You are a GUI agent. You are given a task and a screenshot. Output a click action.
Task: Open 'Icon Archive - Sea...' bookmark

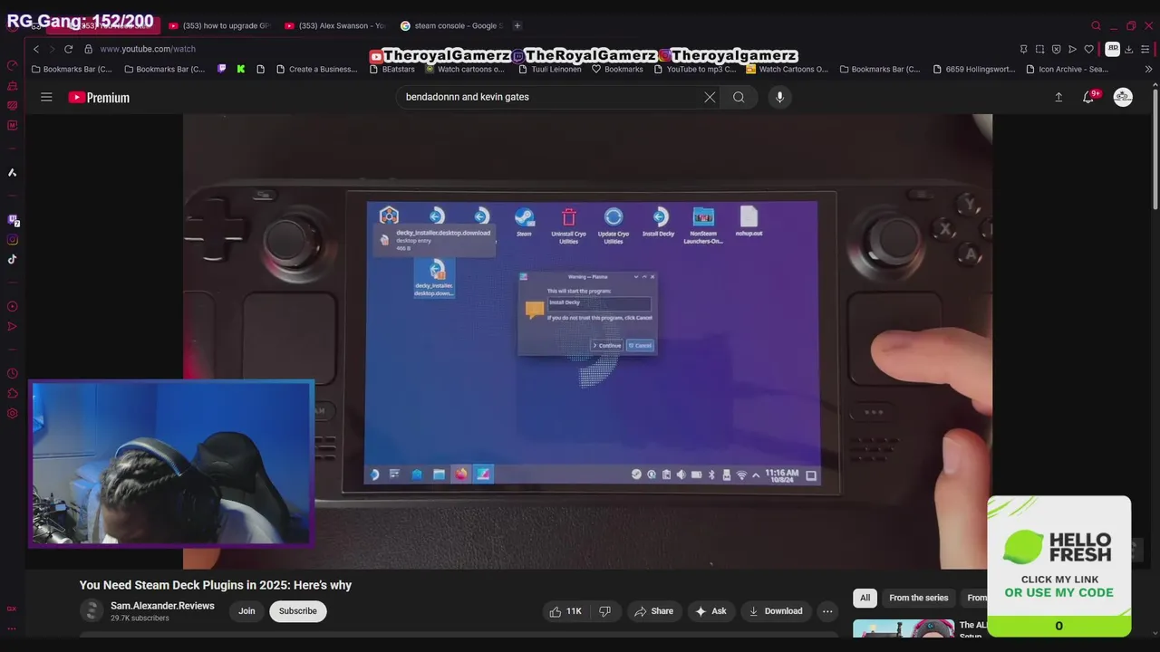pos(1067,69)
